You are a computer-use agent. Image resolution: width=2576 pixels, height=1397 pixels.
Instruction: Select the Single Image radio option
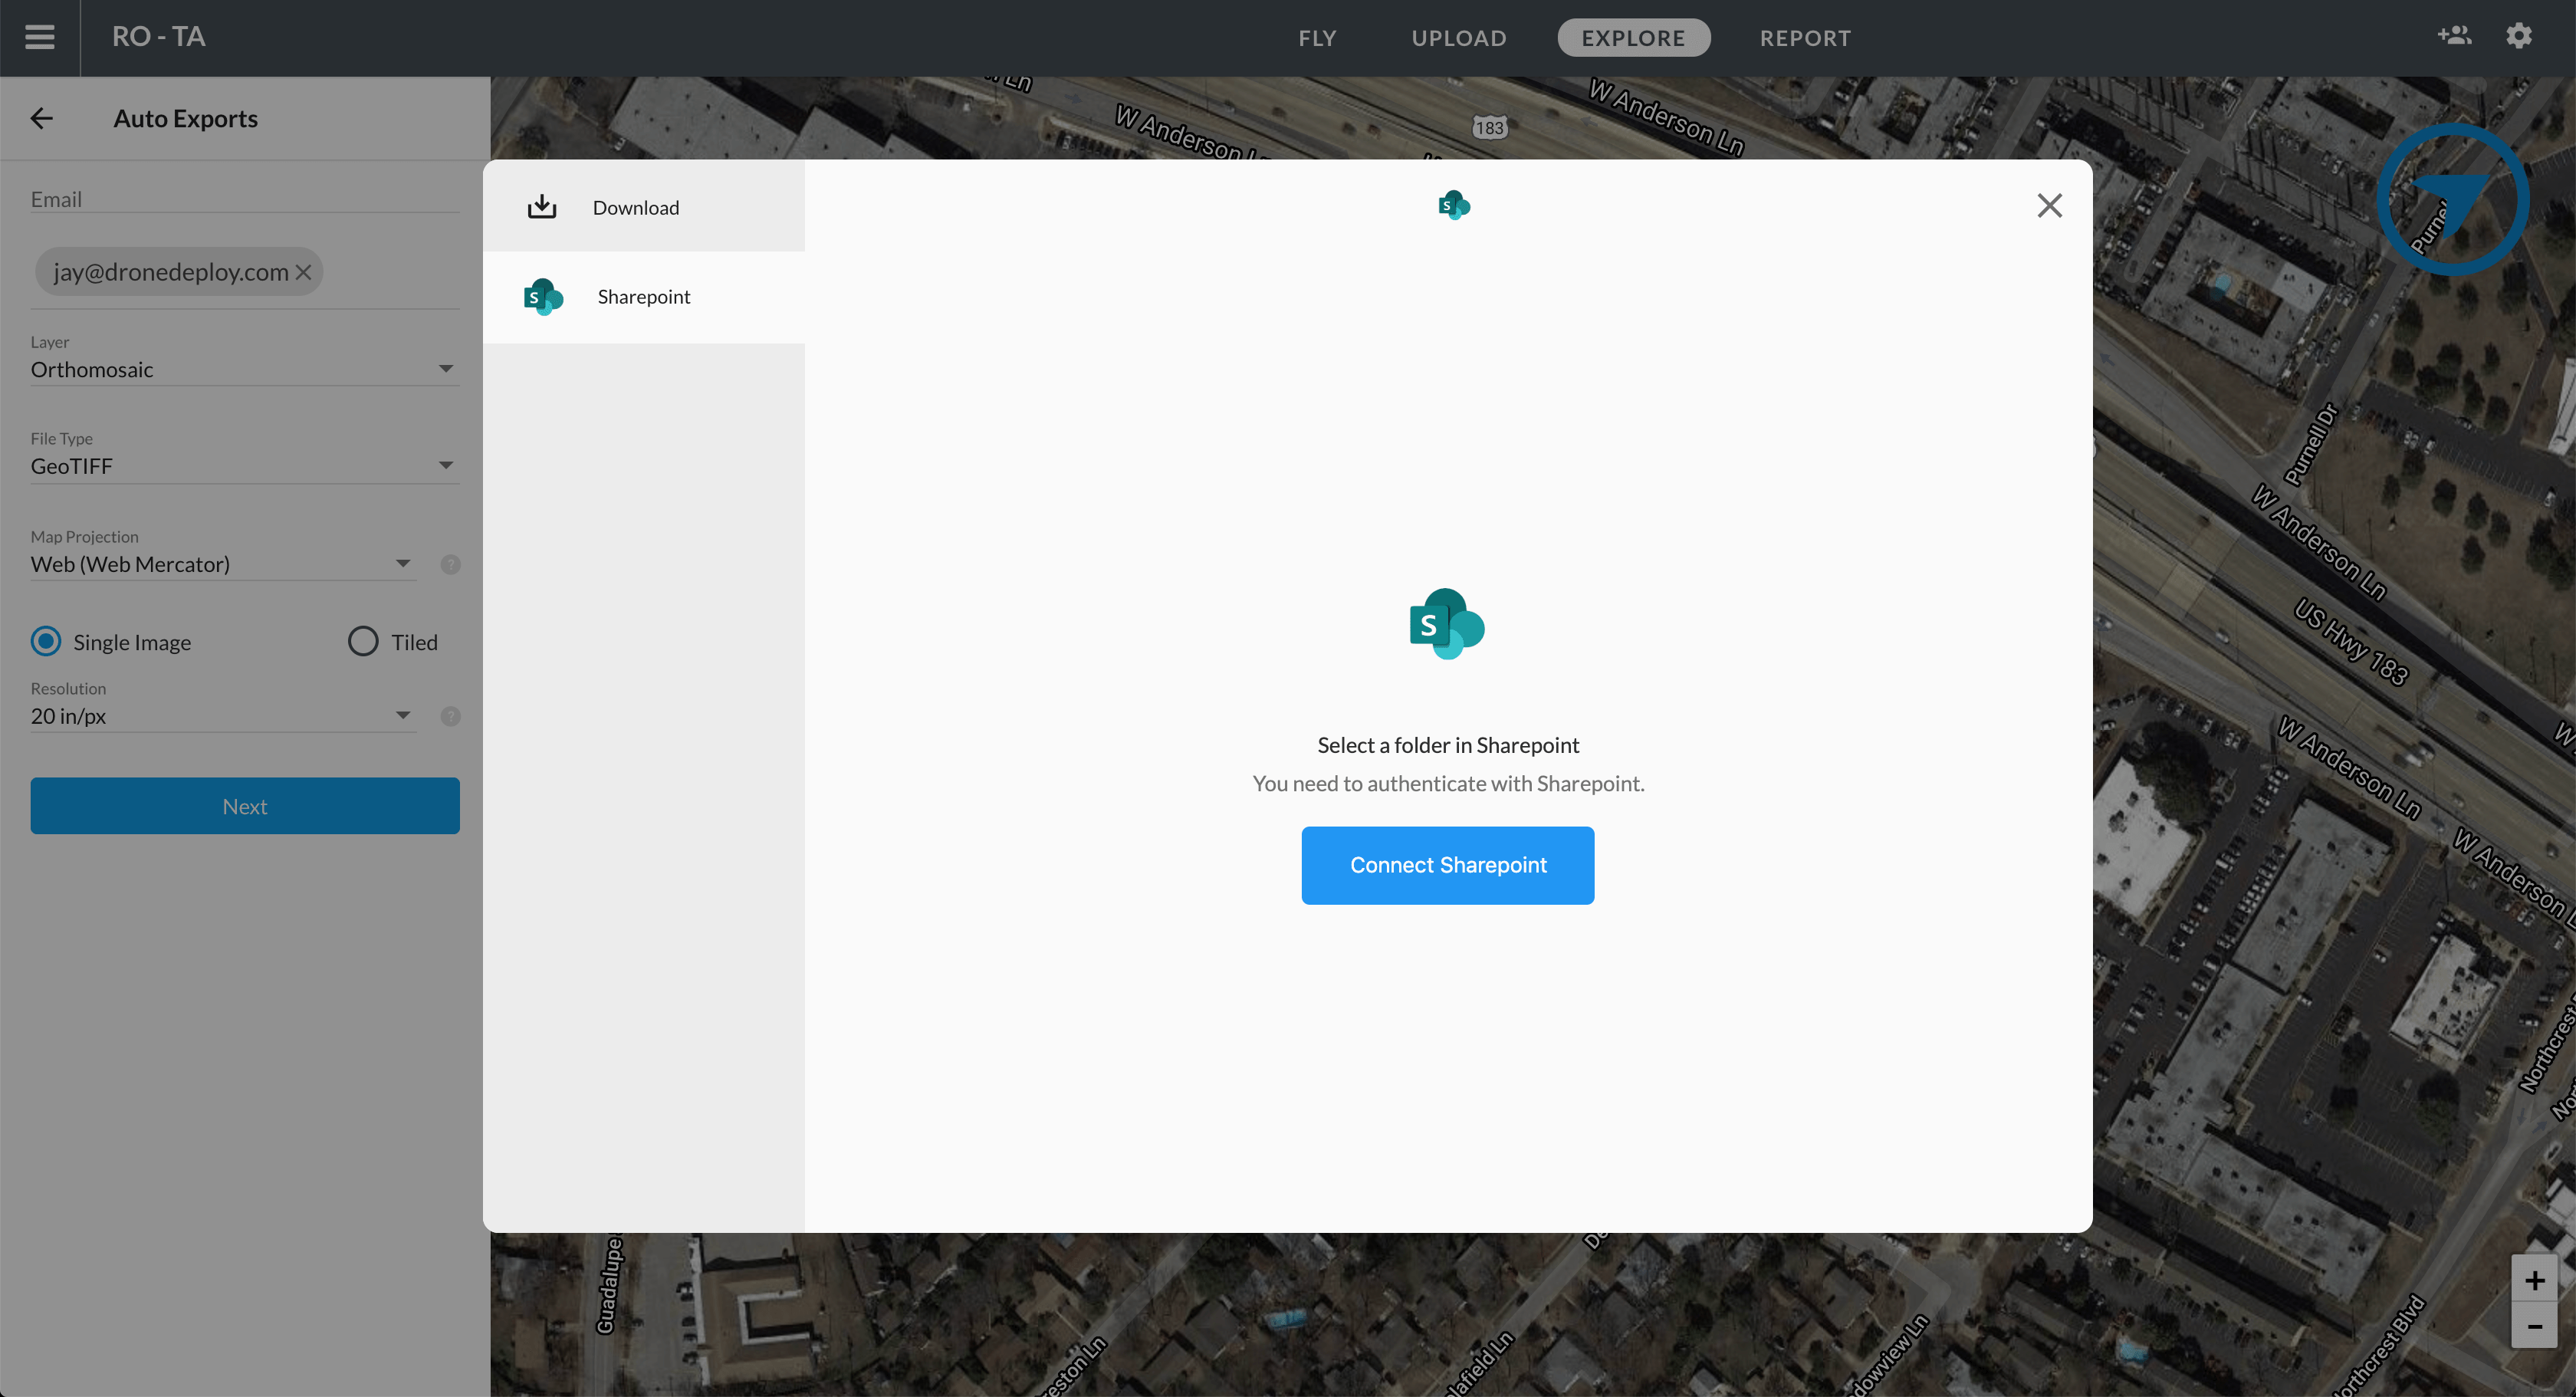point(46,641)
